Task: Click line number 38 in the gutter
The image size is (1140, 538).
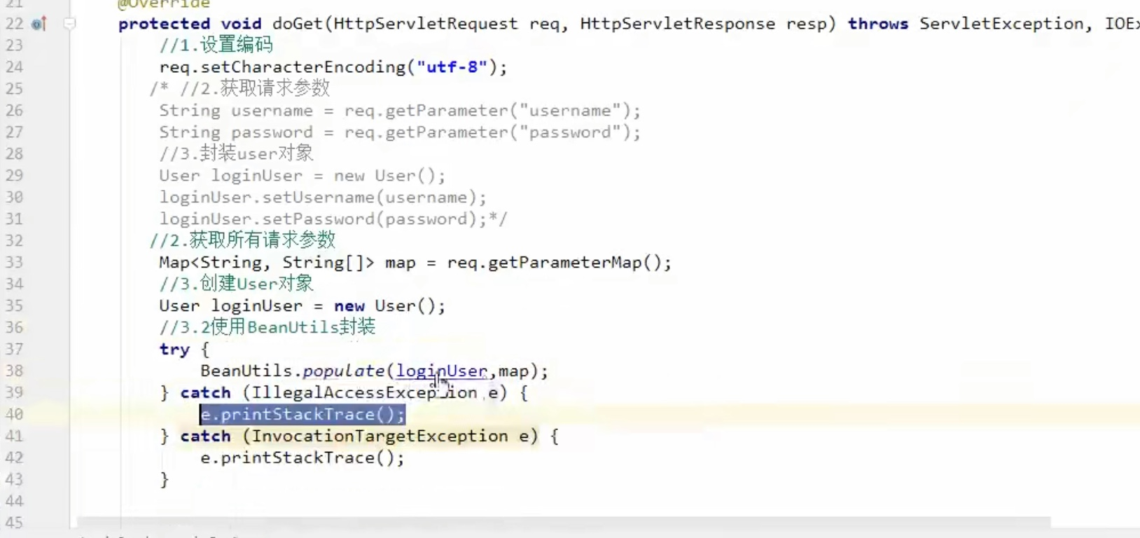Action: pos(14,371)
